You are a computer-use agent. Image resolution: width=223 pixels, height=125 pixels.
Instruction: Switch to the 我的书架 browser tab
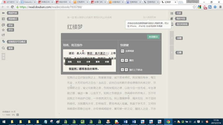click(63, 2)
